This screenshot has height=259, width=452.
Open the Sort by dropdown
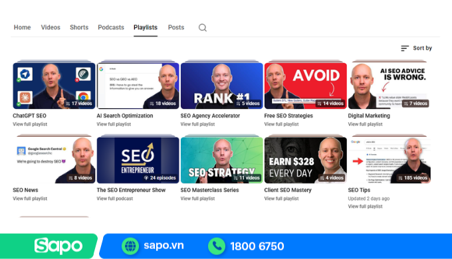(x=417, y=48)
